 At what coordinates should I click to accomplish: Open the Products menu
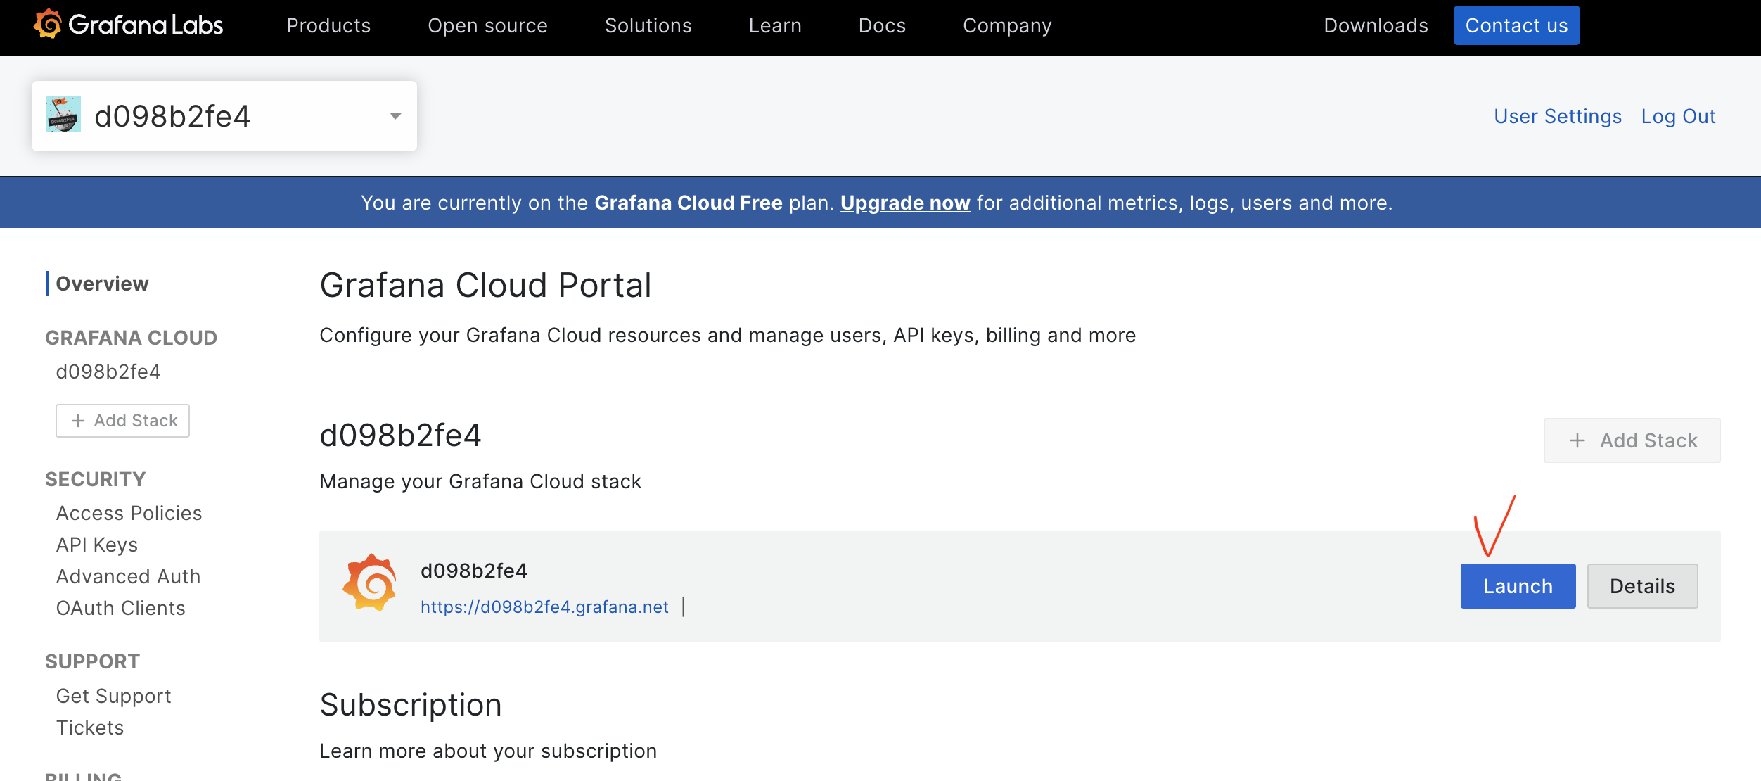tap(328, 25)
